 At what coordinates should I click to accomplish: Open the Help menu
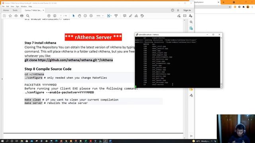click(30, 6)
